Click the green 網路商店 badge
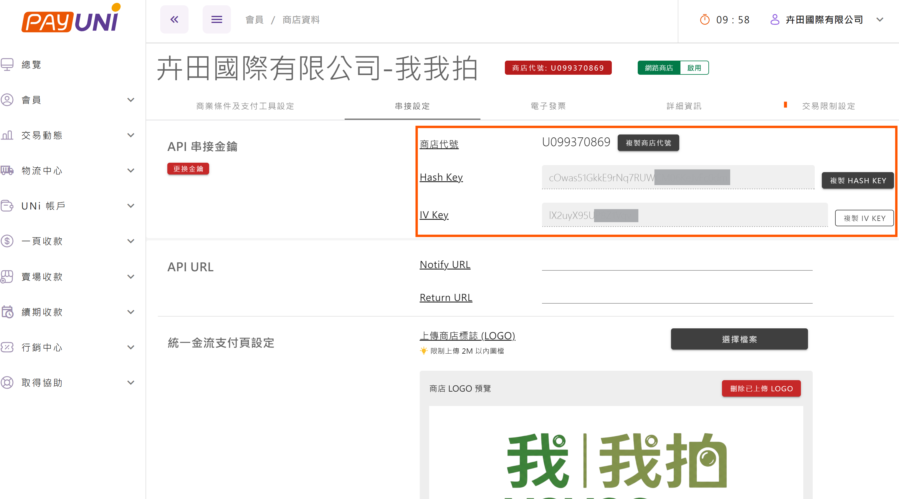 point(659,68)
